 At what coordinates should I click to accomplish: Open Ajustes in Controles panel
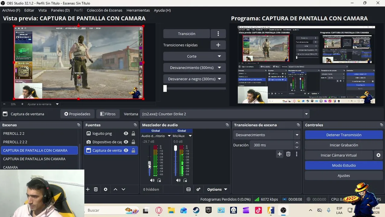pos(344,176)
